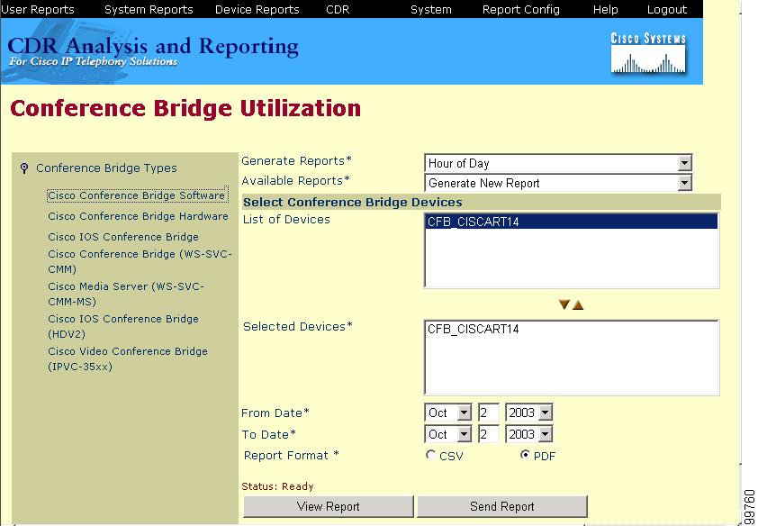Viewport: 758px width, 526px height.
Task: Open the Help menu
Action: (x=605, y=10)
